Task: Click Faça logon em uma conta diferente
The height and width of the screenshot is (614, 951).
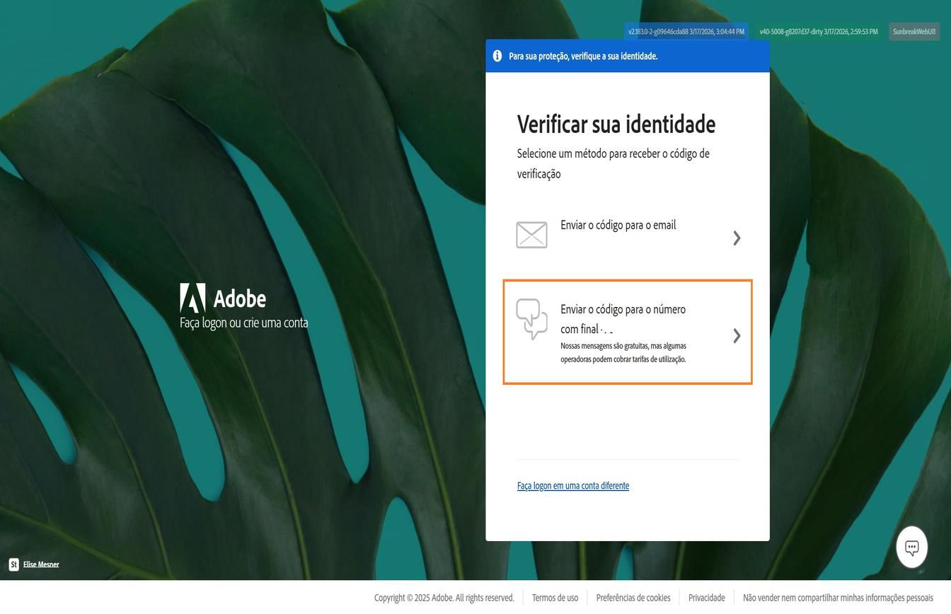Action: point(573,485)
